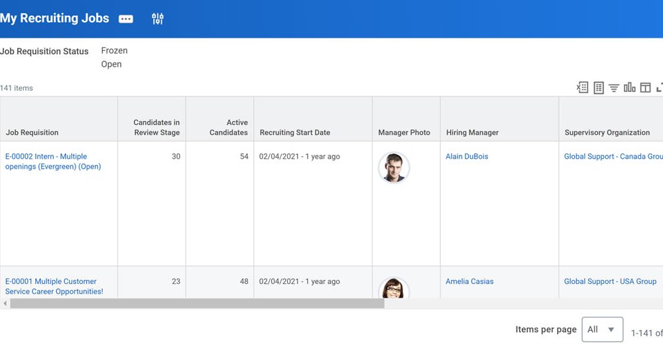Screen dimensions: 663x352
Task: Open the report filter settings icon
Action: (157, 19)
